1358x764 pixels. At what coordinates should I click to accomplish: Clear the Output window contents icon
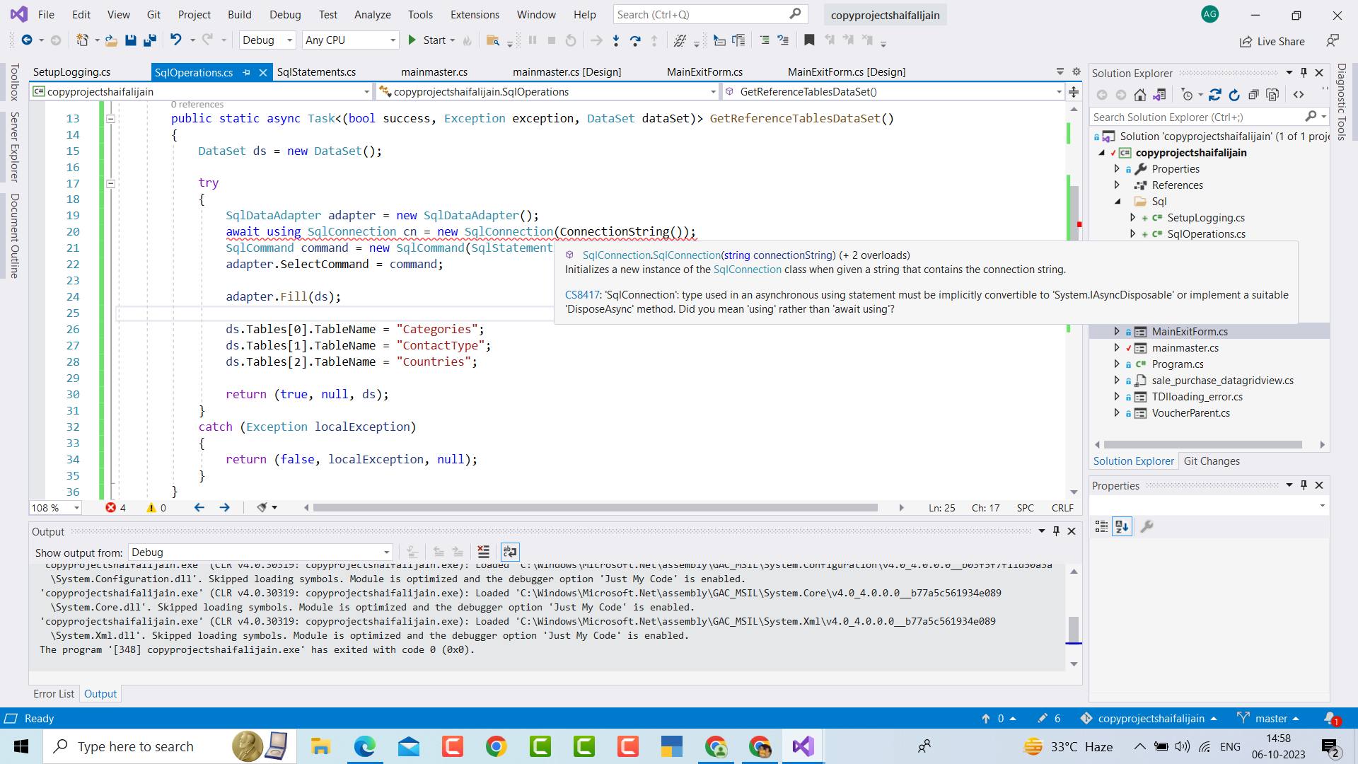pyautogui.click(x=484, y=552)
